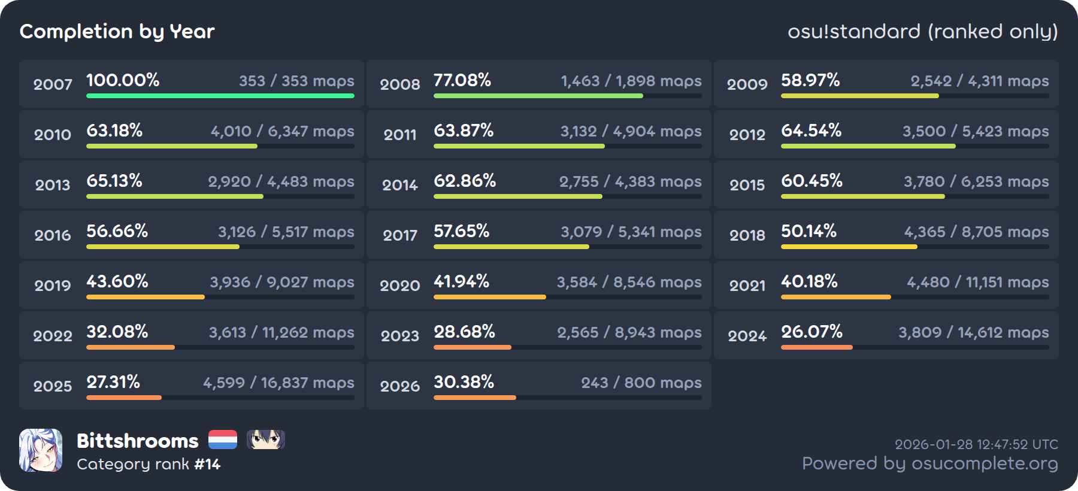
Task: Click the dark-haired anime badge icon
Action: [x=265, y=440]
